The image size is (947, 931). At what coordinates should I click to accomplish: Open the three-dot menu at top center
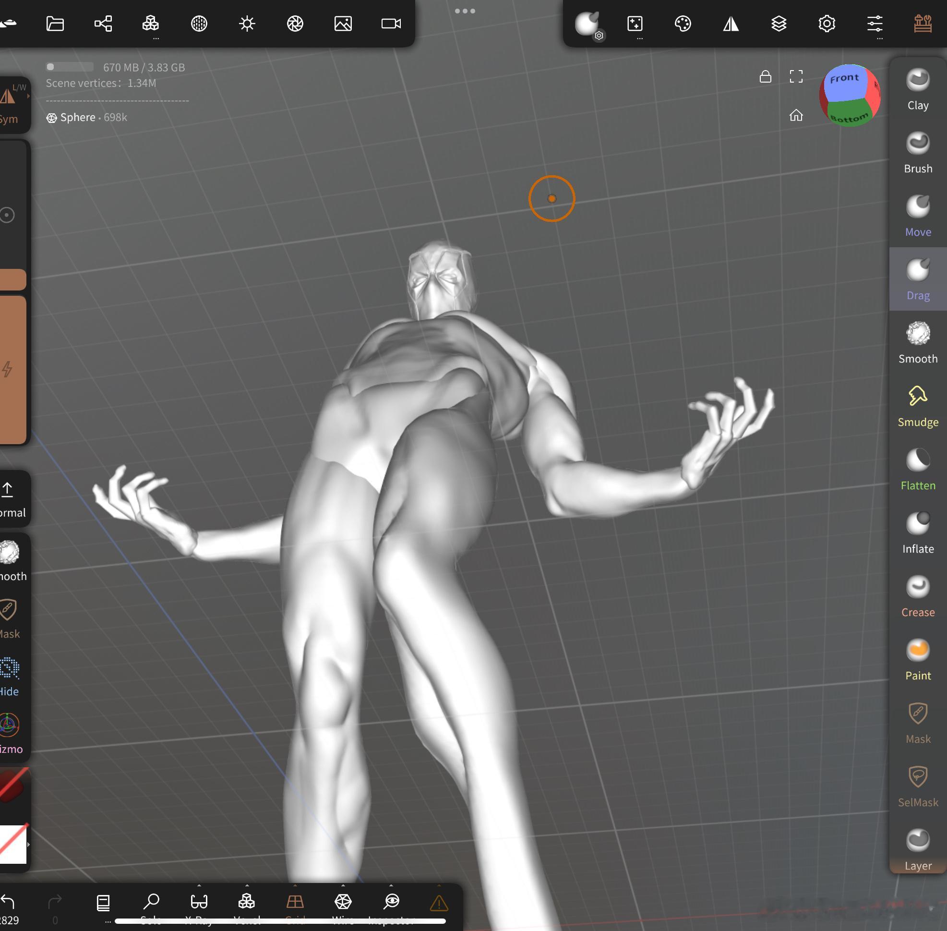click(465, 11)
